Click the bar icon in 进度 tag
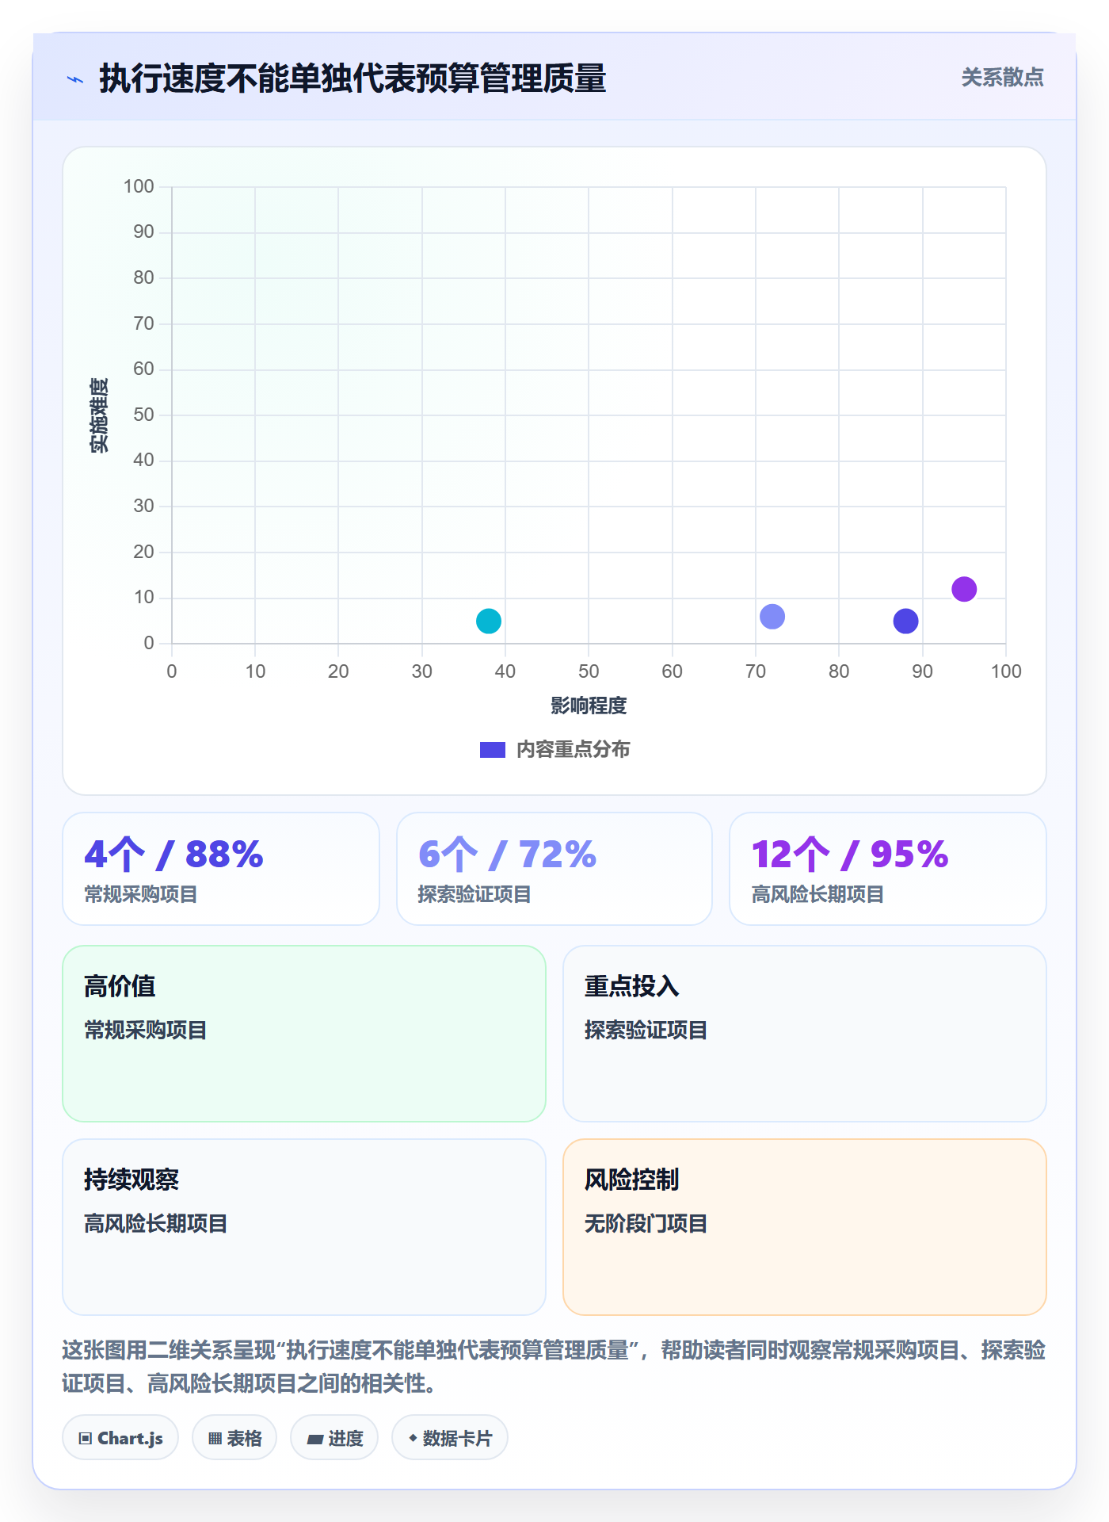The height and width of the screenshot is (1522, 1109). 315,1440
